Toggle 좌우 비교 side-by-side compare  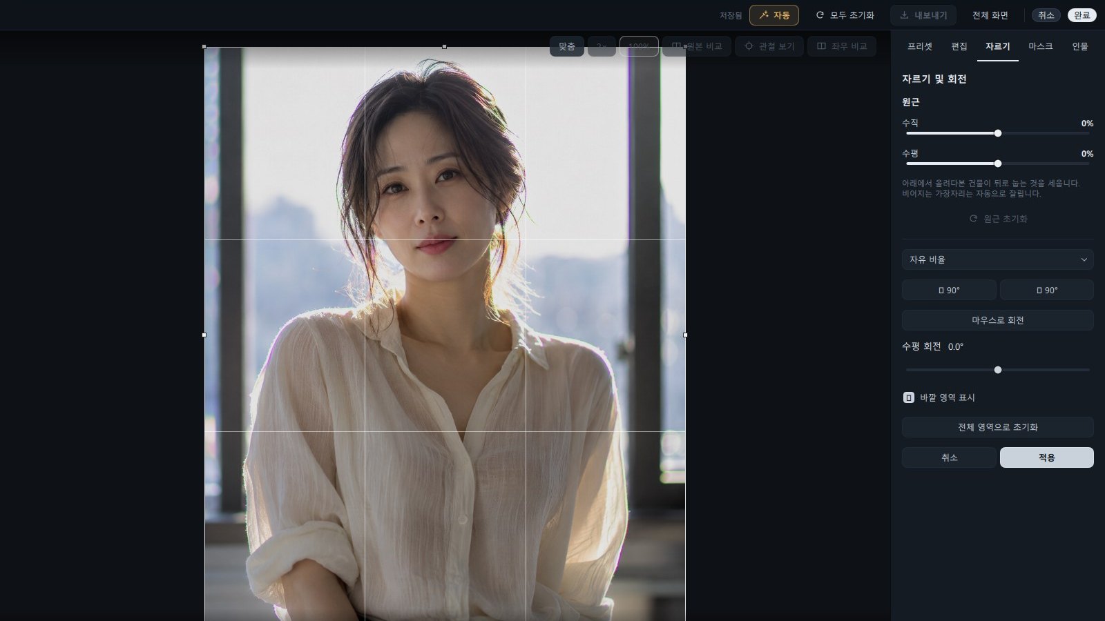[x=842, y=46]
